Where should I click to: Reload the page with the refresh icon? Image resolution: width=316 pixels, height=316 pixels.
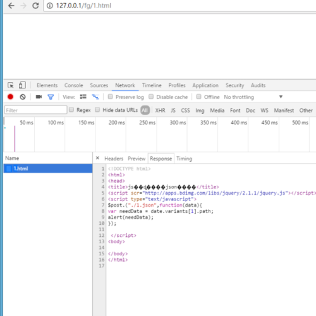(x=35, y=6)
